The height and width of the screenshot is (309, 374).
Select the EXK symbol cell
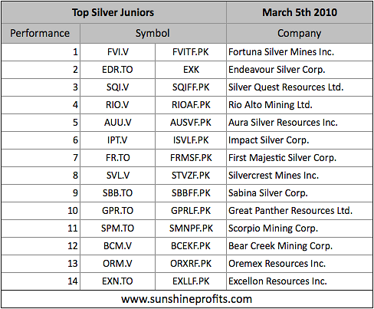click(x=191, y=70)
